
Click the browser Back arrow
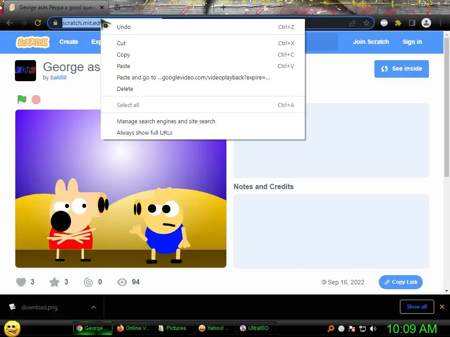pos(10,23)
